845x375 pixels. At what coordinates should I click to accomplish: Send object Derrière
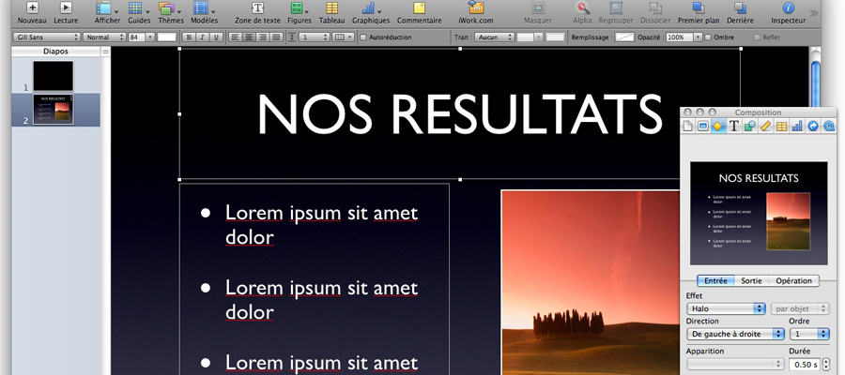(740, 13)
